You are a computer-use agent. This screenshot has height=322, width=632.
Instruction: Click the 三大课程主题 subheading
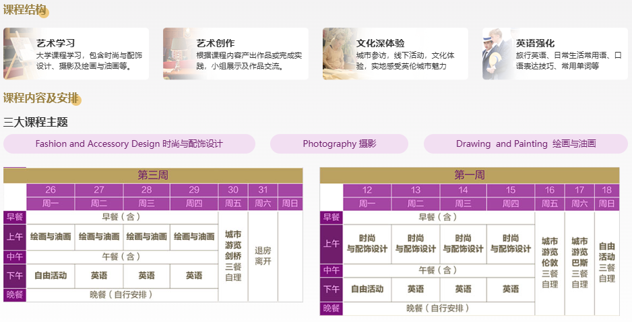36,122
